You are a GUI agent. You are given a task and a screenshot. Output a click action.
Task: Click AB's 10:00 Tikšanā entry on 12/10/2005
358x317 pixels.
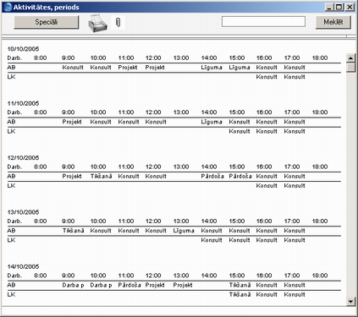[101, 176]
